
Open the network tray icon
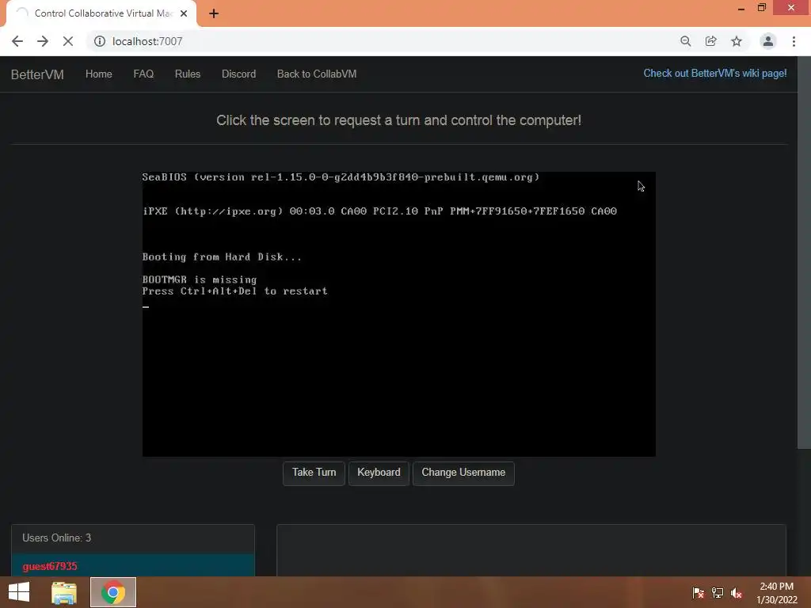pos(718,592)
